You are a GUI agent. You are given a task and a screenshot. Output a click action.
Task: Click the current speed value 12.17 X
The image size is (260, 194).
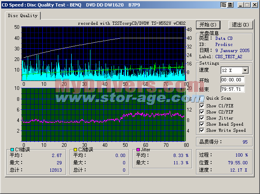coord(239,170)
